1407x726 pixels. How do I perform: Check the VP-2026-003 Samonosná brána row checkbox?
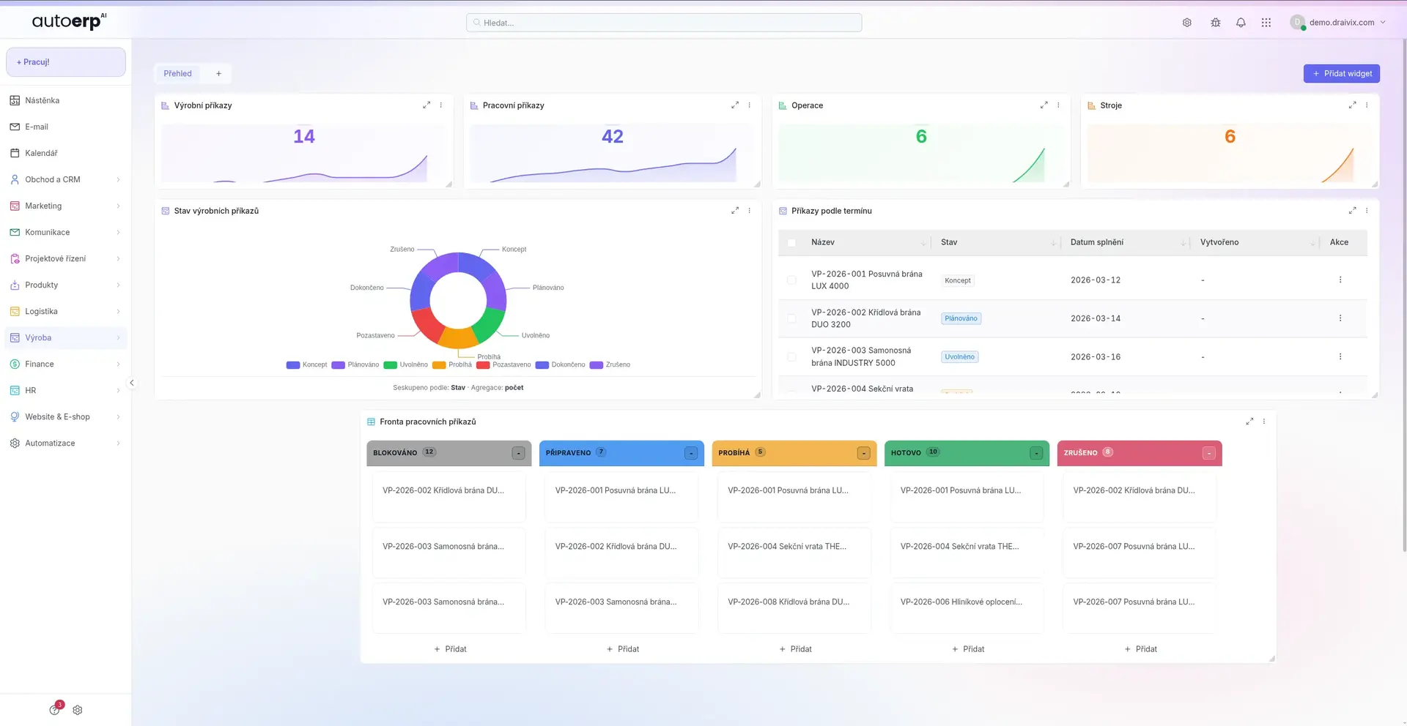point(791,357)
